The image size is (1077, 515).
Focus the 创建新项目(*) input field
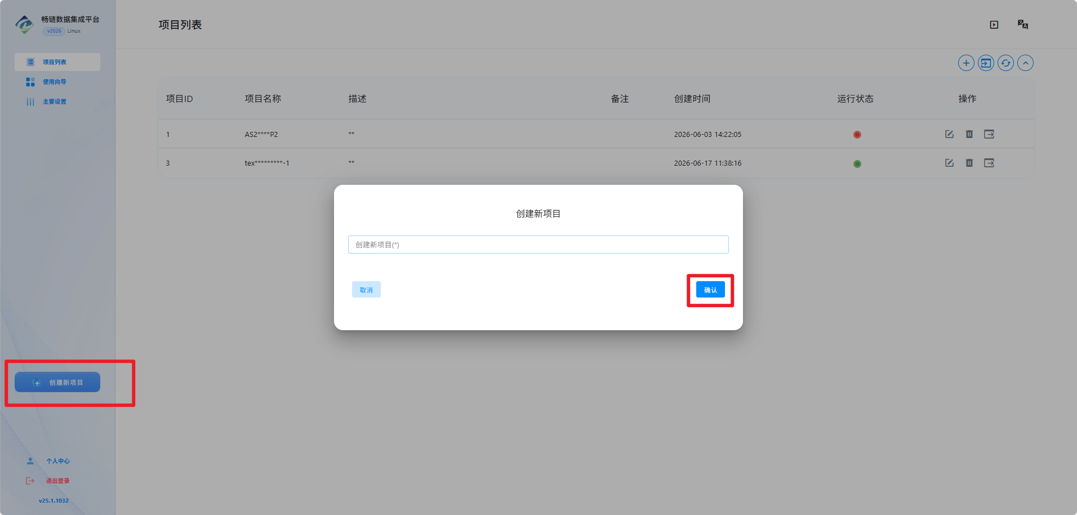(538, 245)
